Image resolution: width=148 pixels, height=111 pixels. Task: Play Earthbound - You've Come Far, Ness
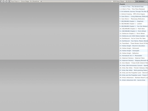coord(133,38)
